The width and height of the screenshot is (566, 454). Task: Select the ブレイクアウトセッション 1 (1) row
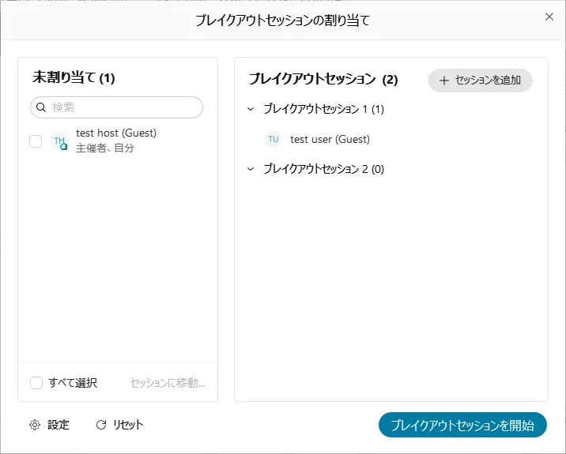point(323,109)
